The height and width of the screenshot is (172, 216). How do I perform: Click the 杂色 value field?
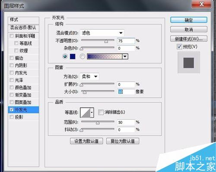tap(126, 48)
